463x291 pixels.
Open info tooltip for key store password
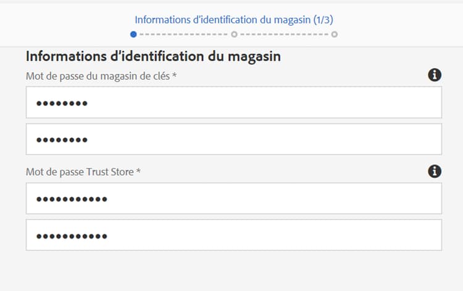(x=435, y=75)
